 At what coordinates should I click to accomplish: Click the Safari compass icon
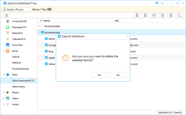click(x=7, y=75)
